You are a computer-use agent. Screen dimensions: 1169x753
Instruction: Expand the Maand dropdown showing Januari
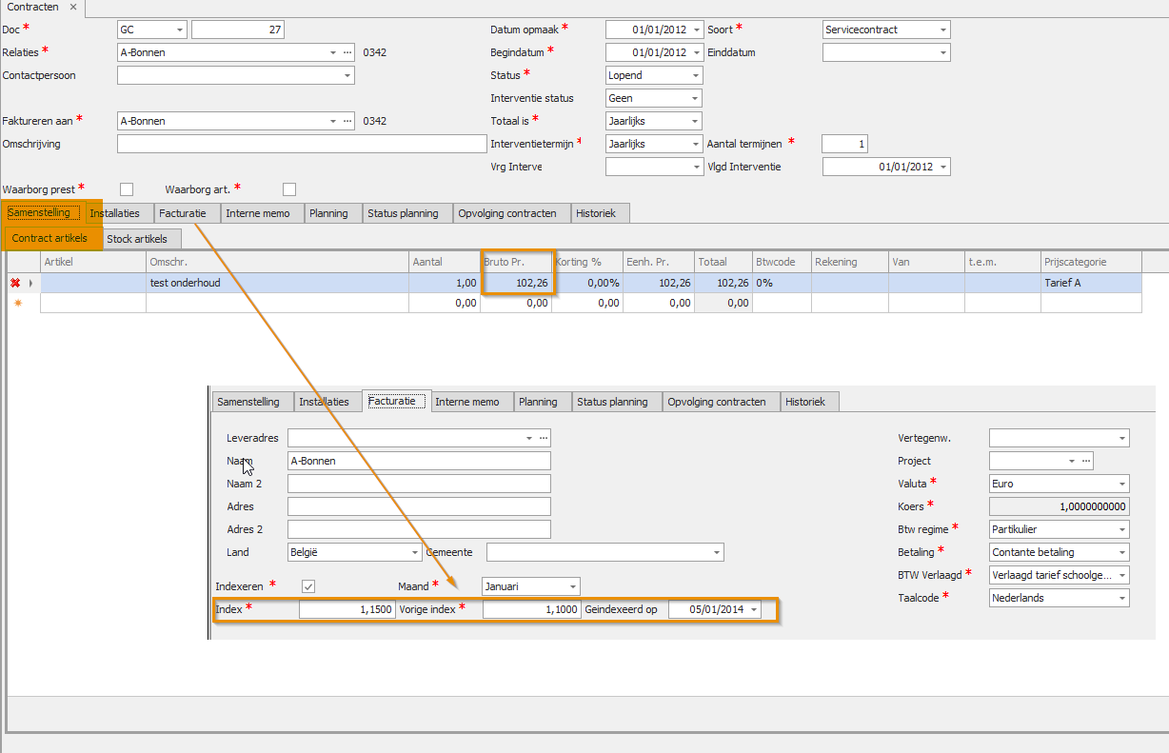point(573,586)
